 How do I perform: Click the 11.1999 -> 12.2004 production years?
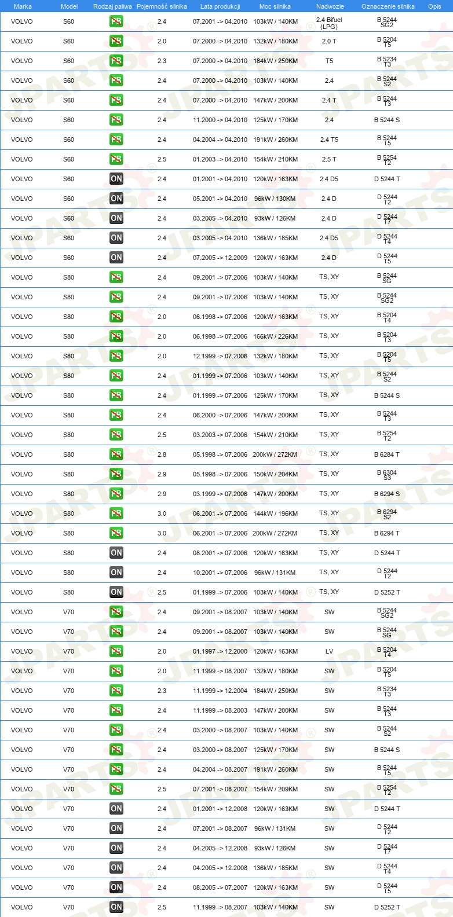220,691
